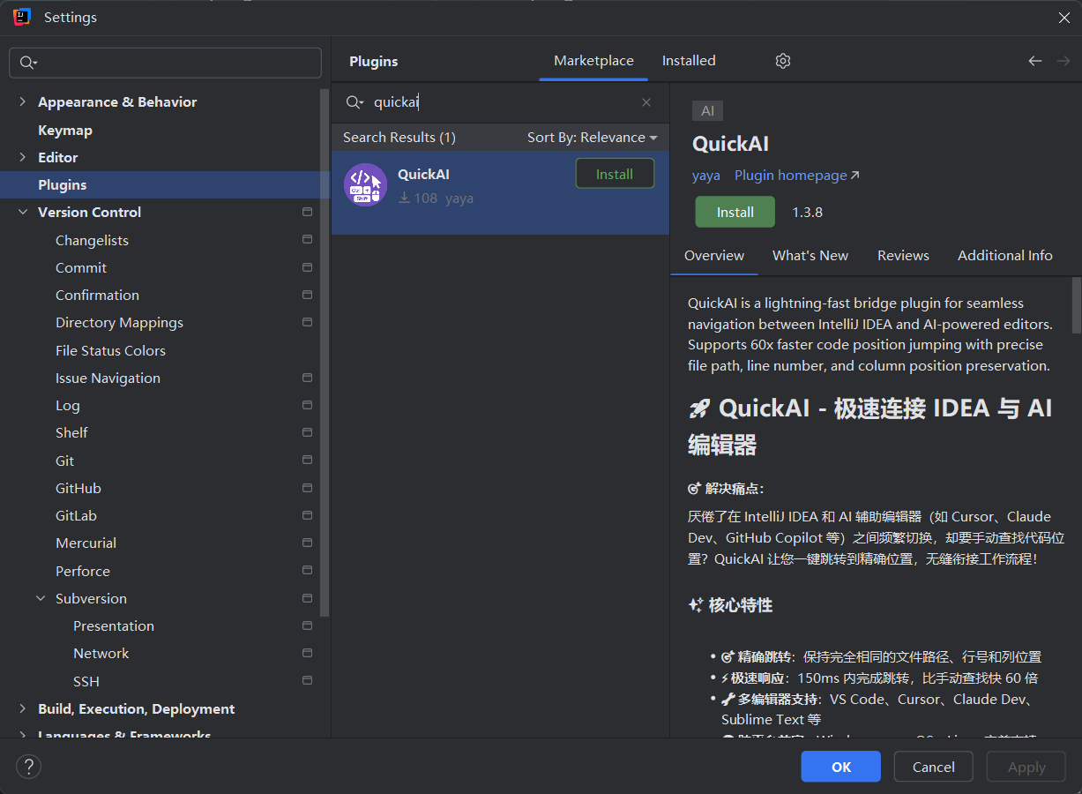1082x794 pixels.
Task: Click the plugin search magnifier icon
Action: [x=354, y=102]
